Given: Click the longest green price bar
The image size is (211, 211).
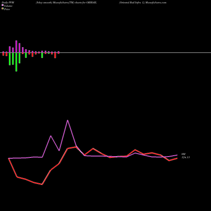Looking at the screenshot, I should click(16, 62).
